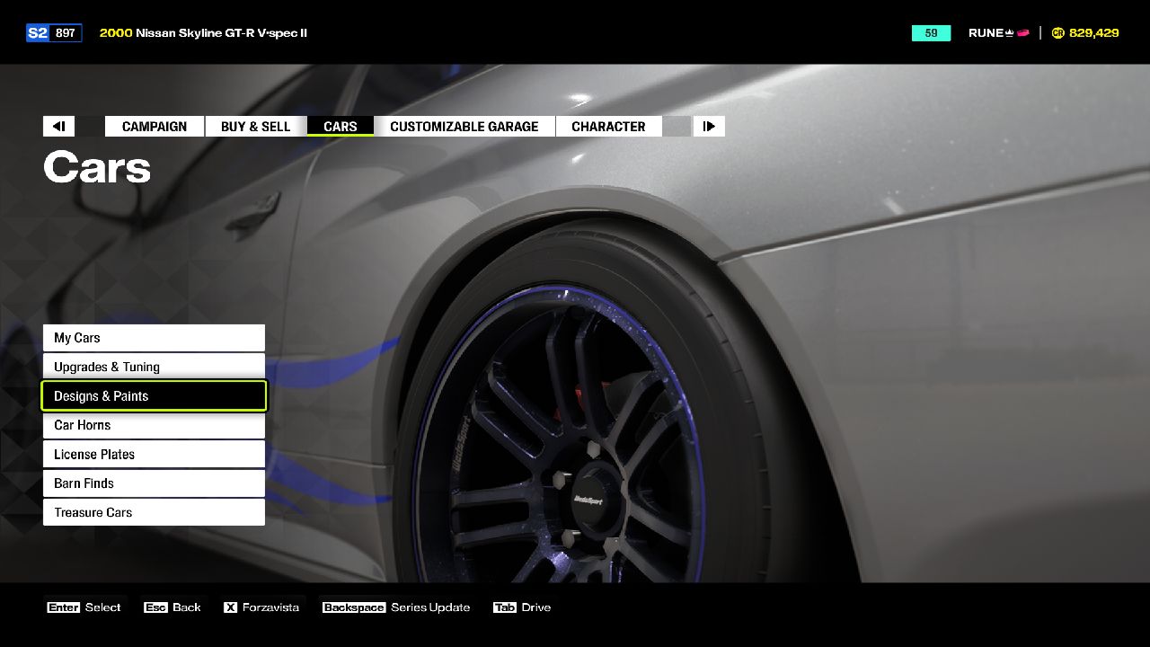Viewport: 1150px width, 647px height.
Task: Switch to the Character tab
Action: pos(608,127)
